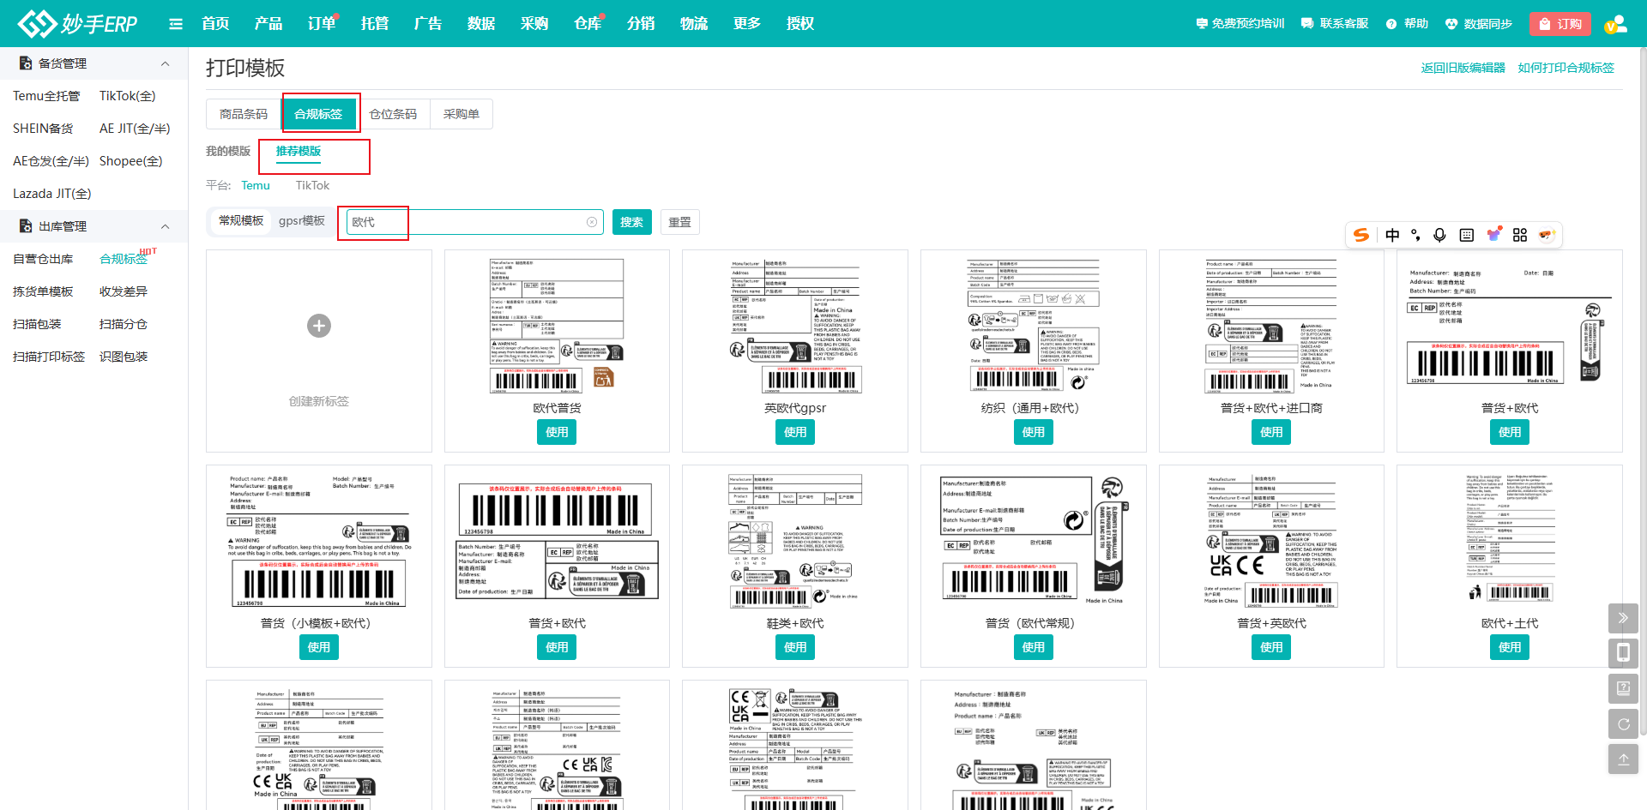Click the 搜索 search button
Image resolution: width=1647 pixels, height=810 pixels.
pos(631,222)
